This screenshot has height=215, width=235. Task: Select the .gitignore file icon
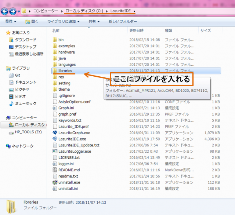coord(55,95)
